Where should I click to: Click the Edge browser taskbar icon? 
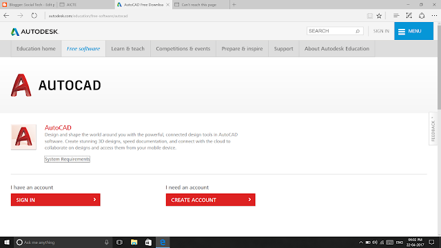tap(163, 242)
